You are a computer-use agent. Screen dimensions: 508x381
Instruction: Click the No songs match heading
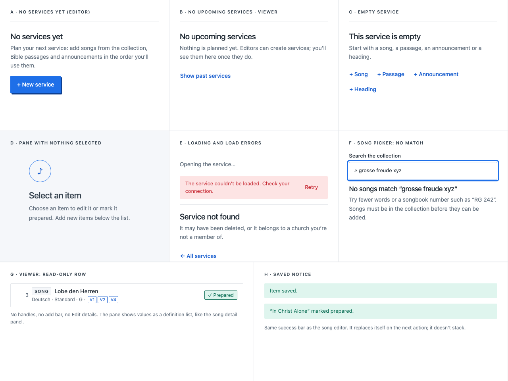(x=403, y=189)
